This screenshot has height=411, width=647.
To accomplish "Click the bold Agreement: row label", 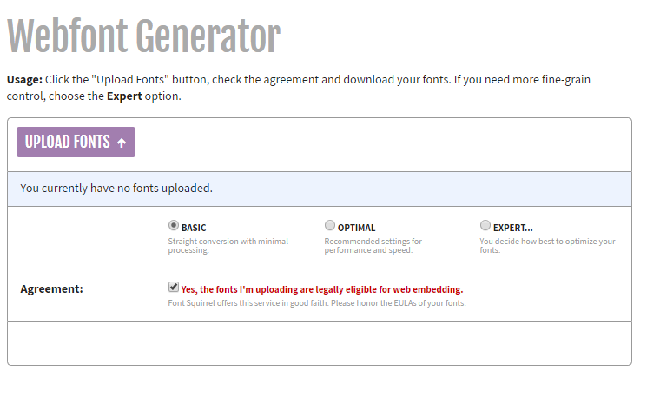I will (x=51, y=289).
